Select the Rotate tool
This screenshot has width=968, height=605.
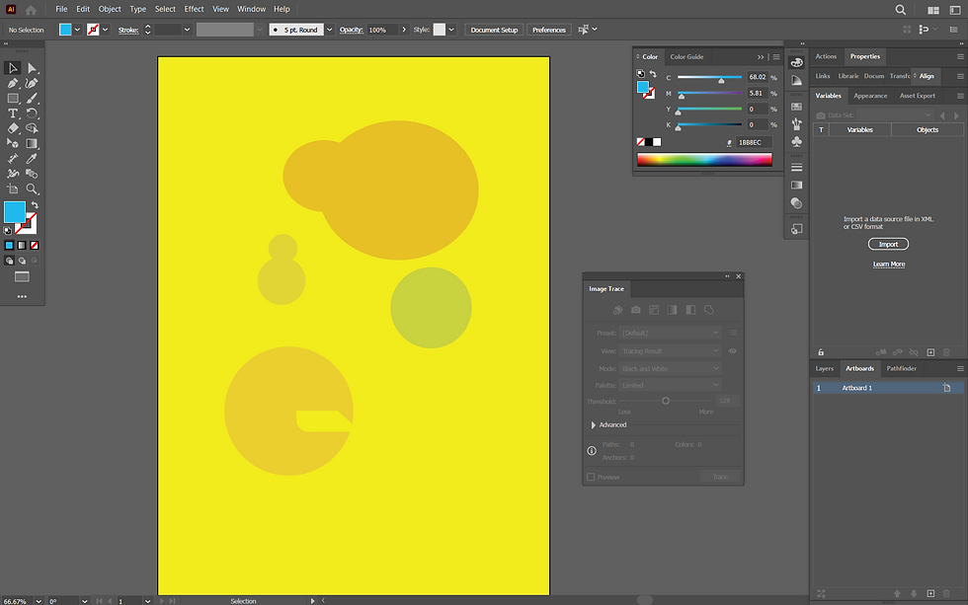click(x=32, y=113)
